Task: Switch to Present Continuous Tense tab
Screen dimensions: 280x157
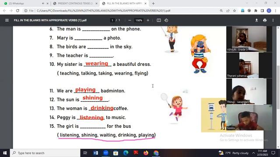Action: point(75,3)
